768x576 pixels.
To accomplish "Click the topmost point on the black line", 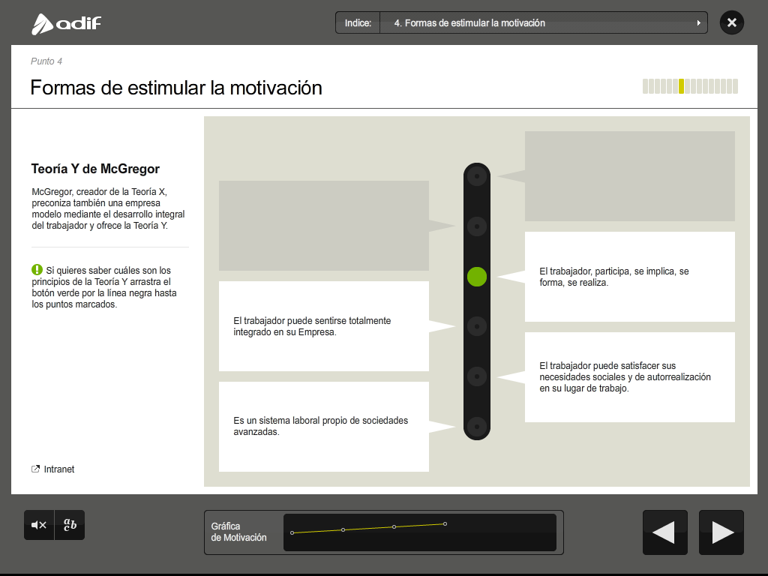I will [477, 177].
